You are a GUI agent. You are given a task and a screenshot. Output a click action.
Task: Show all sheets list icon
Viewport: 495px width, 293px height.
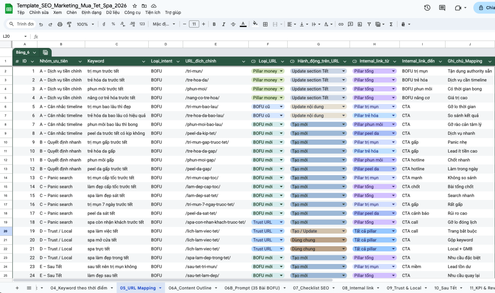point(29,288)
